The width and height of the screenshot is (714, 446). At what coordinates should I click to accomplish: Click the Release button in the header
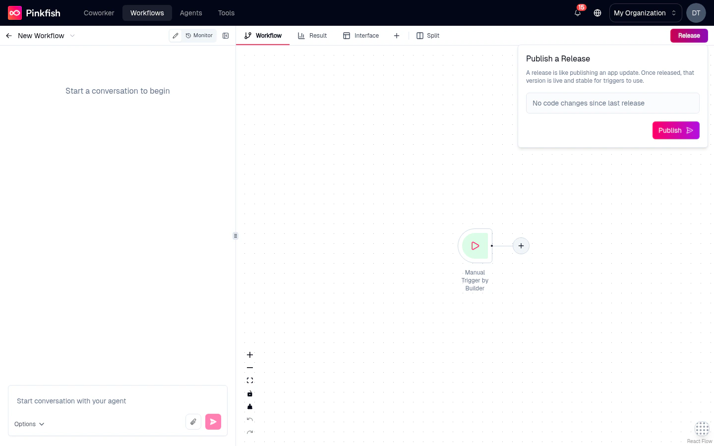click(689, 36)
